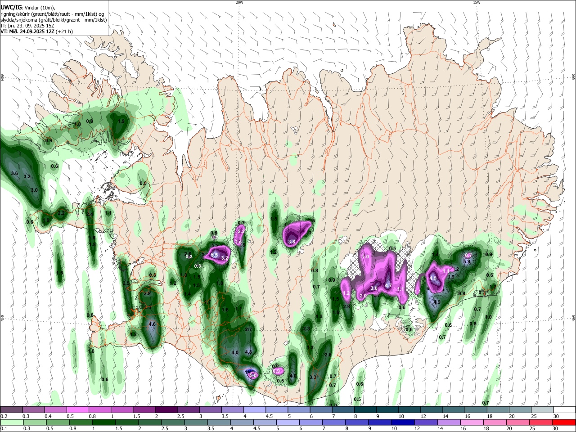Click the lower legend swatch between 0.5 and 0.8
576x432 pixels.
[x=58, y=422]
